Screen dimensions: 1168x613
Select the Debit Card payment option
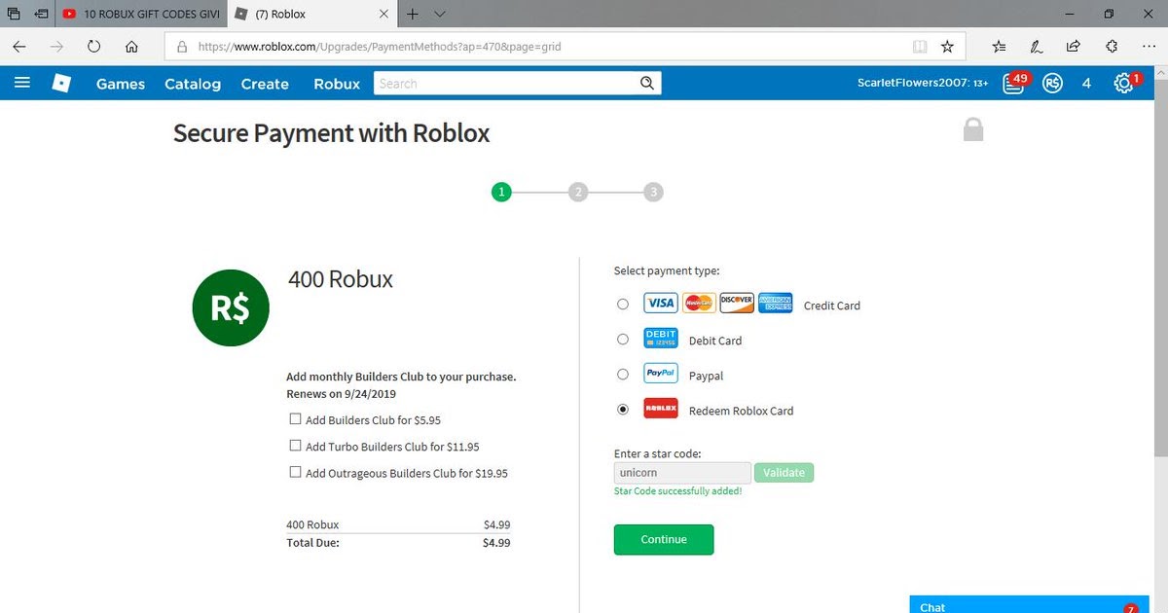[623, 340]
